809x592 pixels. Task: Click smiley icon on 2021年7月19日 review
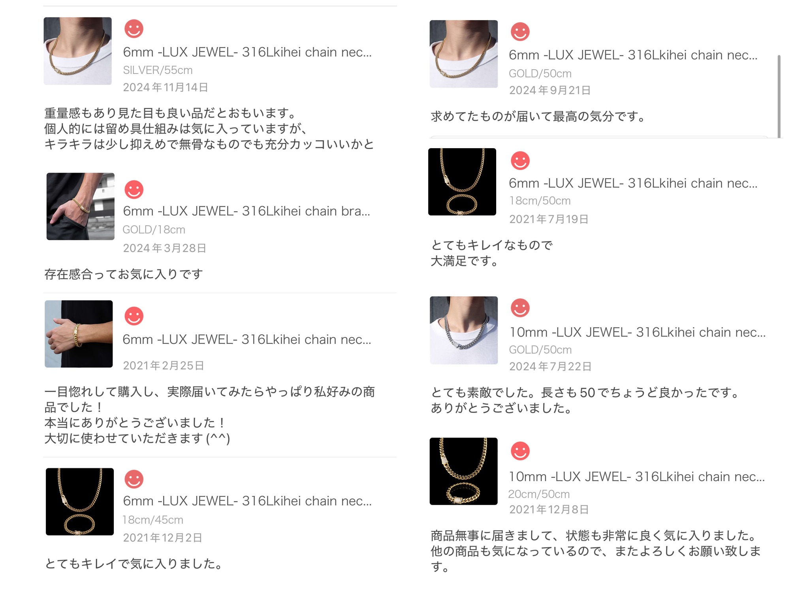tap(520, 161)
